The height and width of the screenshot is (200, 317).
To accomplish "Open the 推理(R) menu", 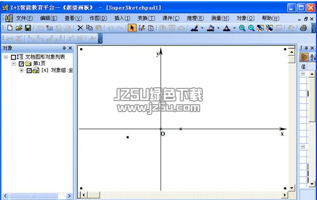I will (x=195, y=18).
